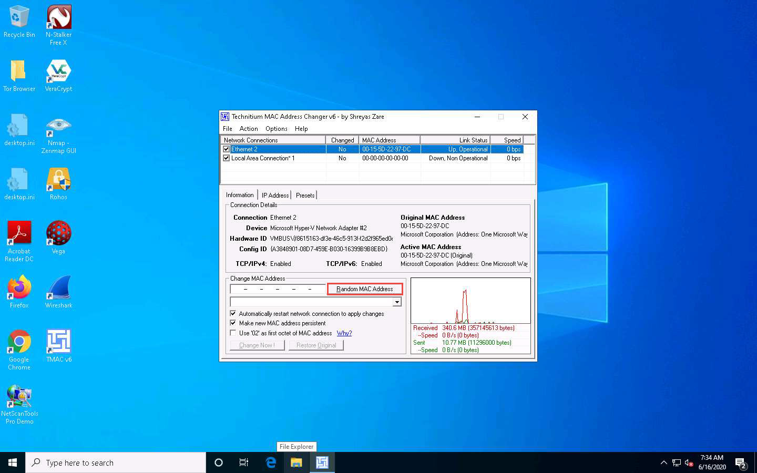Launch the Wireshark desktop shortcut
757x473 pixels.
pyautogui.click(x=58, y=292)
